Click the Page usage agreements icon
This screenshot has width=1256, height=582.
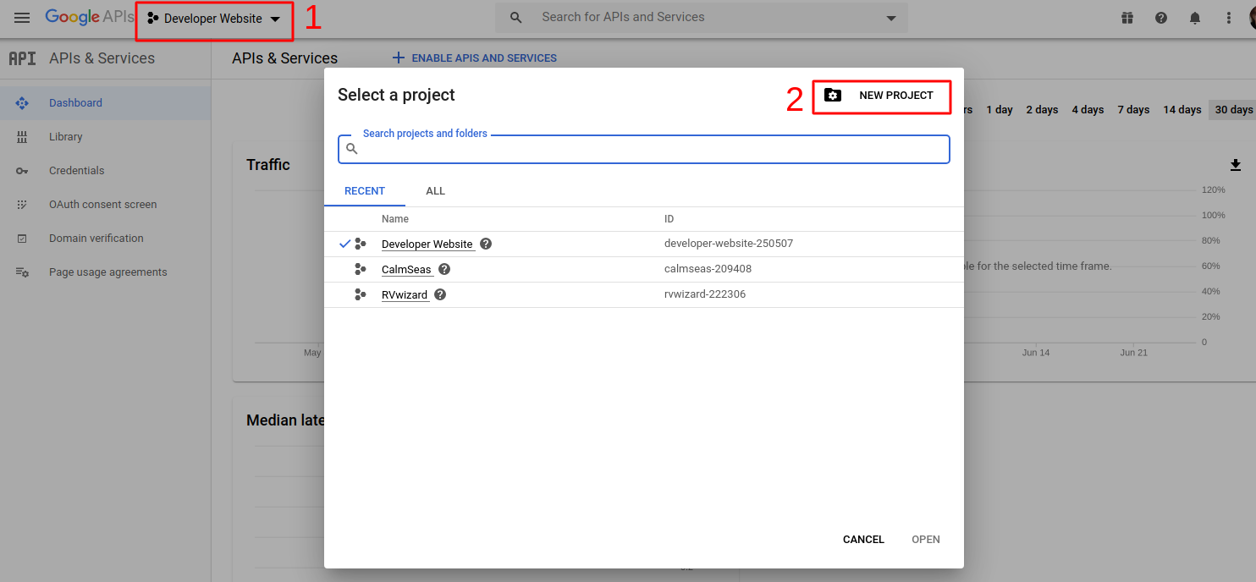point(22,272)
